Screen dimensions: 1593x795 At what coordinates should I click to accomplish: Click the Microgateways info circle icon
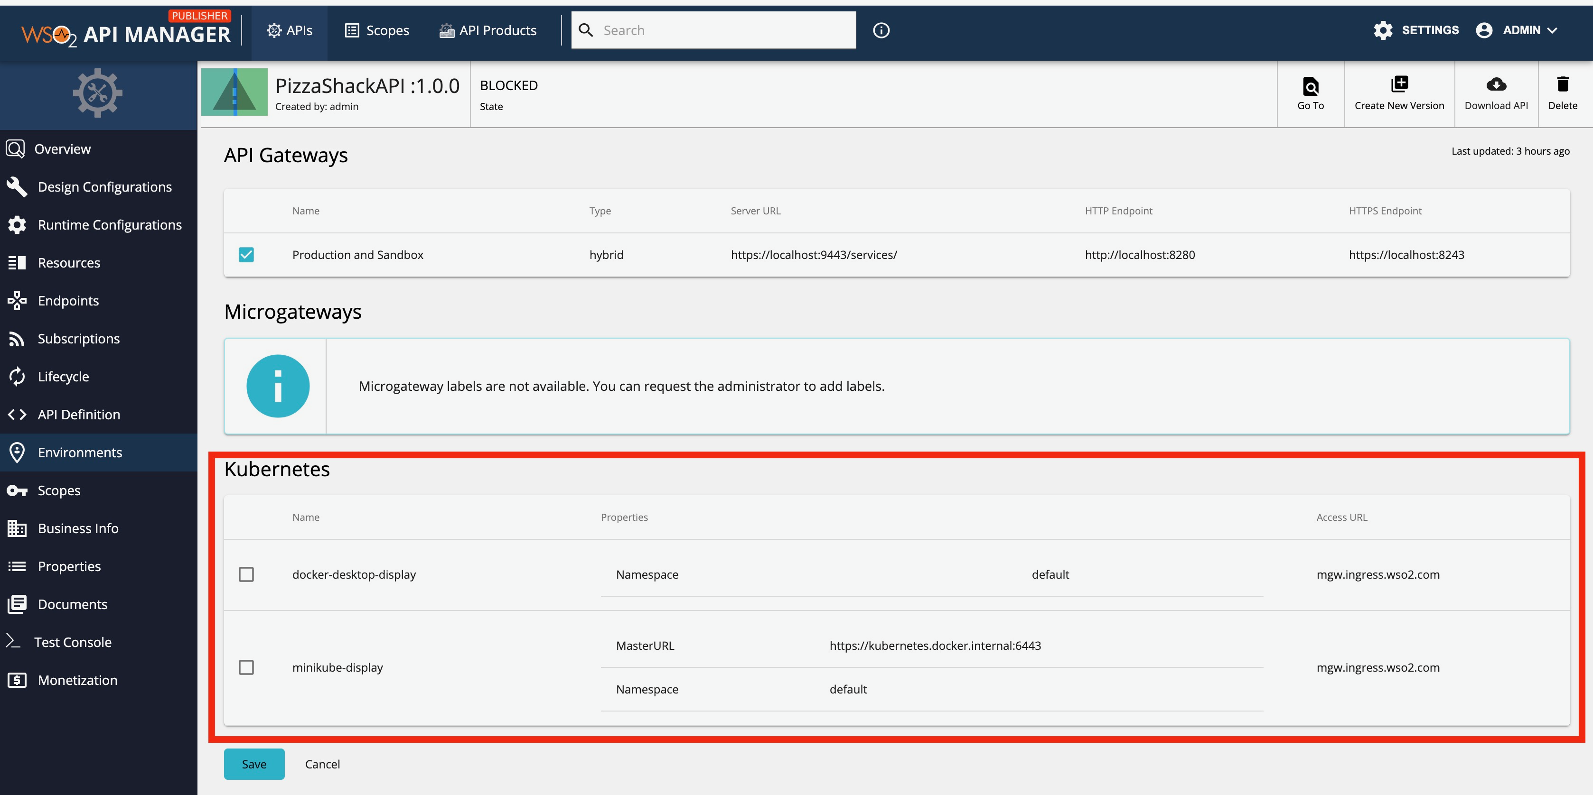coord(278,386)
